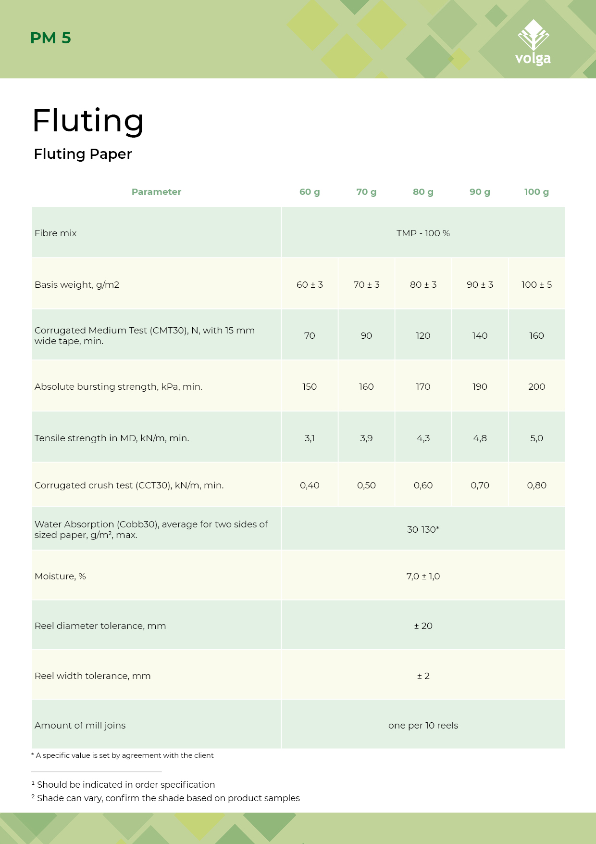Screen dimensions: 596x844
Task: Click the Volga logo icon
Action: coord(533,42)
